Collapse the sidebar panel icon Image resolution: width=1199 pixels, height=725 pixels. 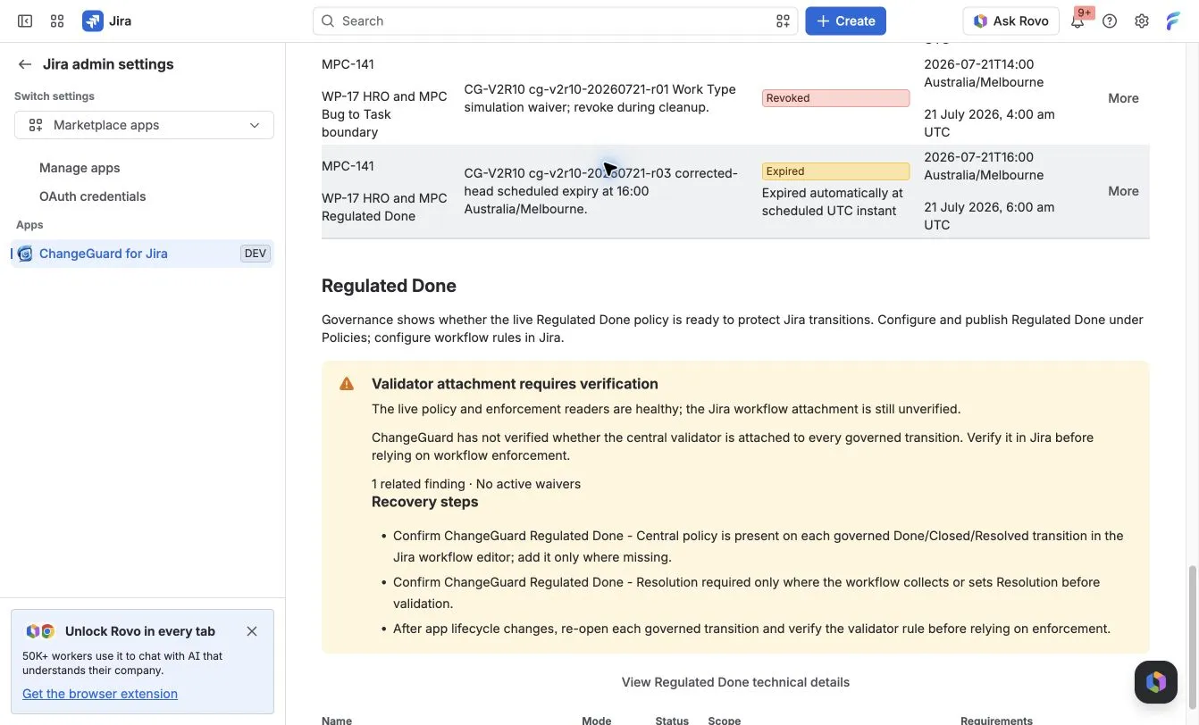pos(25,21)
